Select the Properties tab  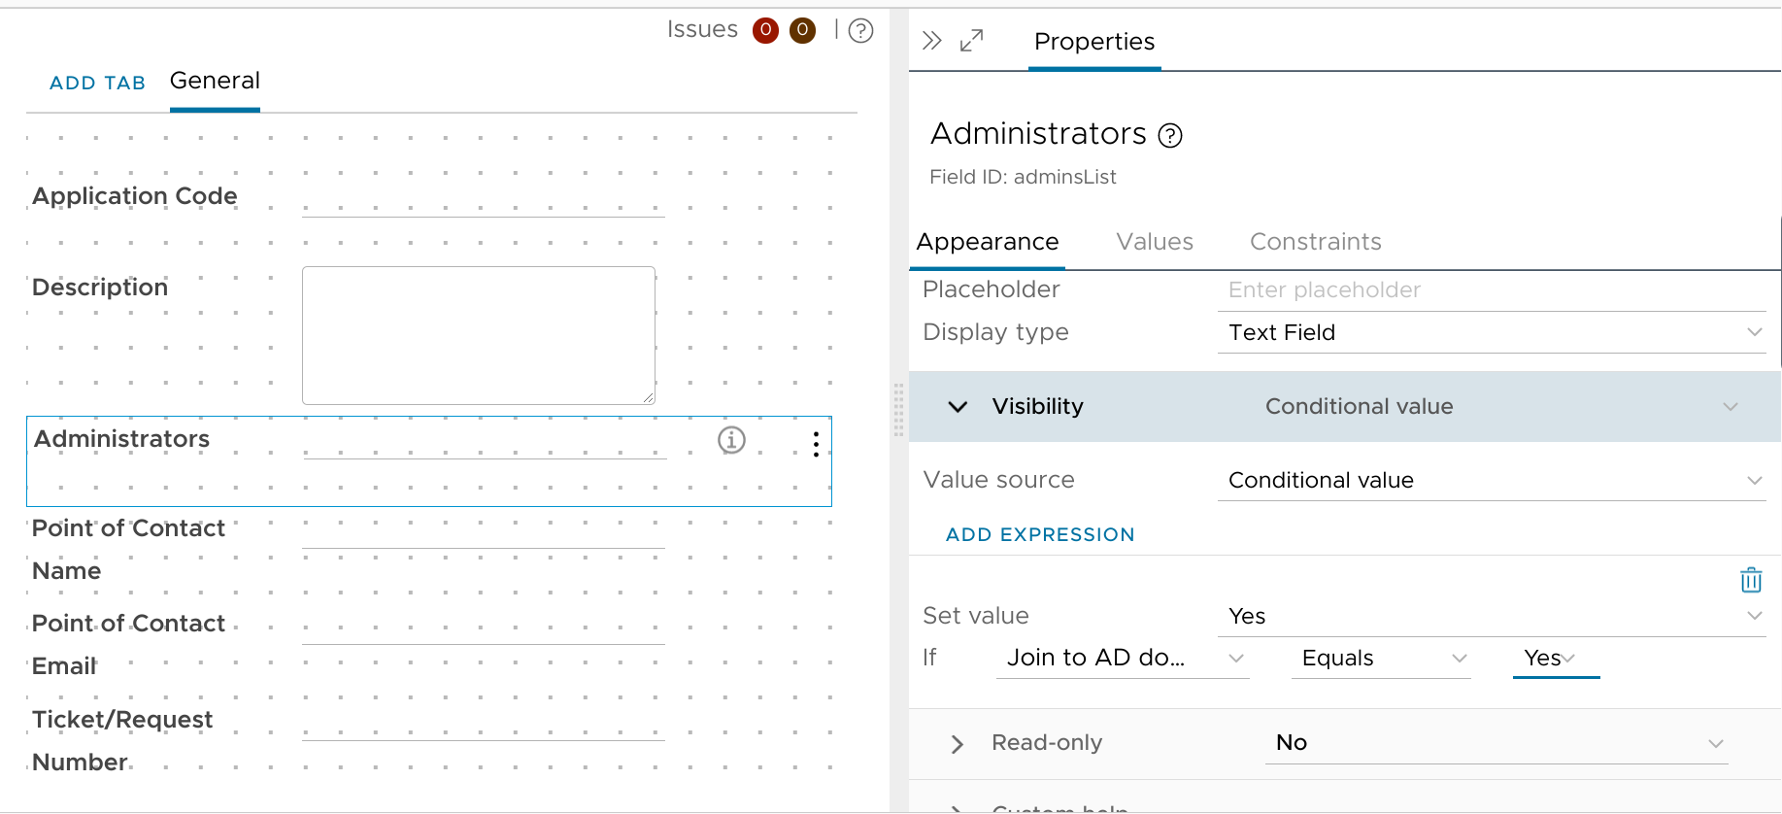pyautogui.click(x=1094, y=42)
